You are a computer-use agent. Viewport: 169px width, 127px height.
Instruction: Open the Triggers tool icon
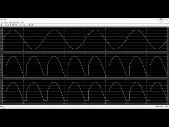pyautogui.click(x=29, y=25)
